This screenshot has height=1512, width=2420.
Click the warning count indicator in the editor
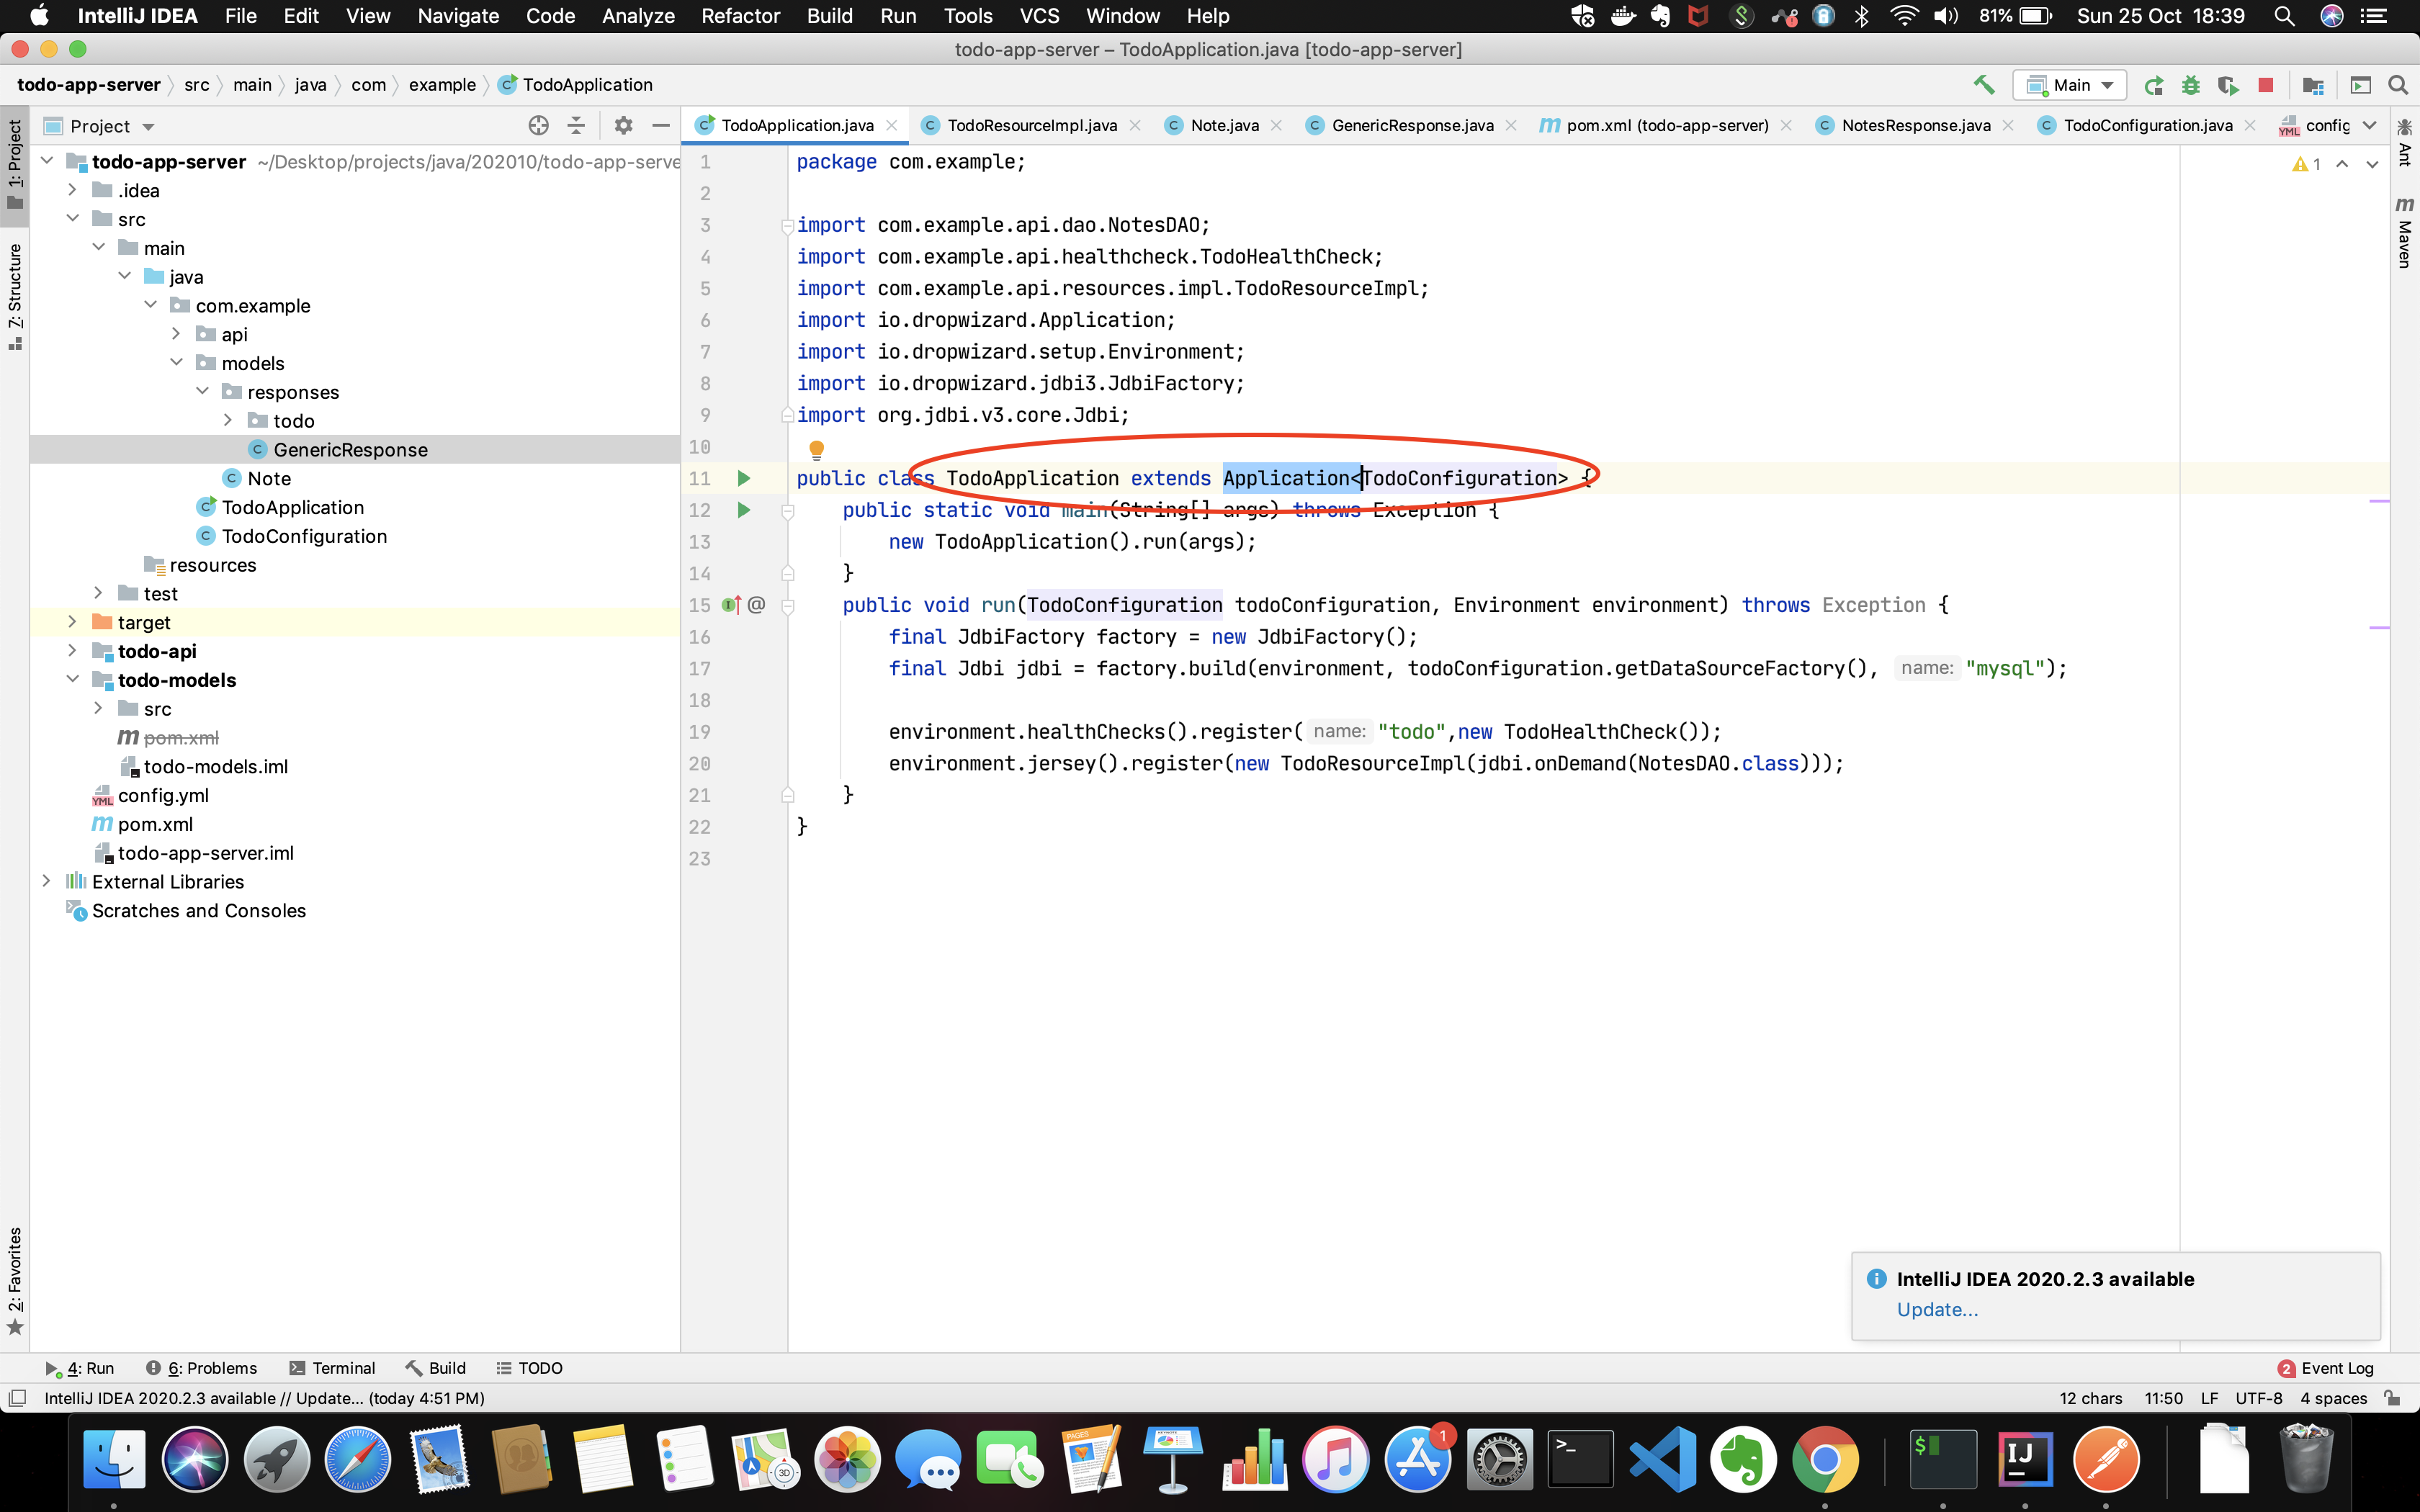(x=2306, y=164)
